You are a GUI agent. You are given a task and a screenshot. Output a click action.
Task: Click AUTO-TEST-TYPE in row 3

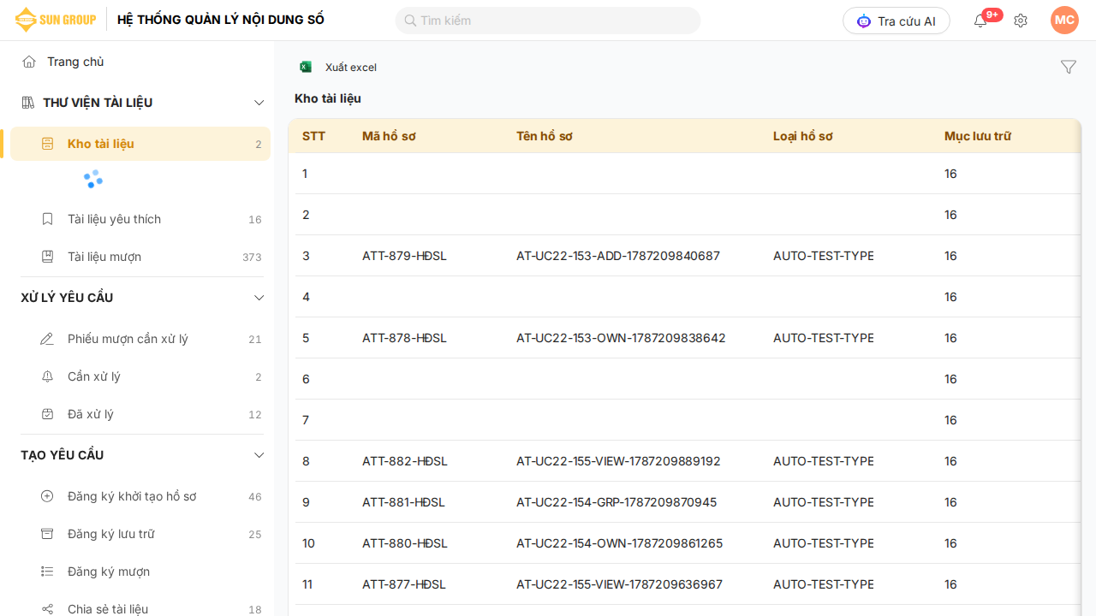click(x=823, y=256)
